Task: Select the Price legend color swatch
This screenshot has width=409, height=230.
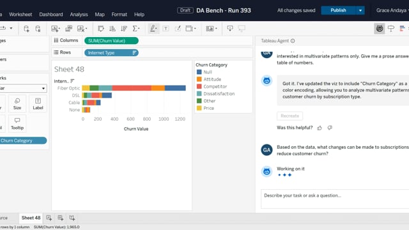Action: (199, 108)
